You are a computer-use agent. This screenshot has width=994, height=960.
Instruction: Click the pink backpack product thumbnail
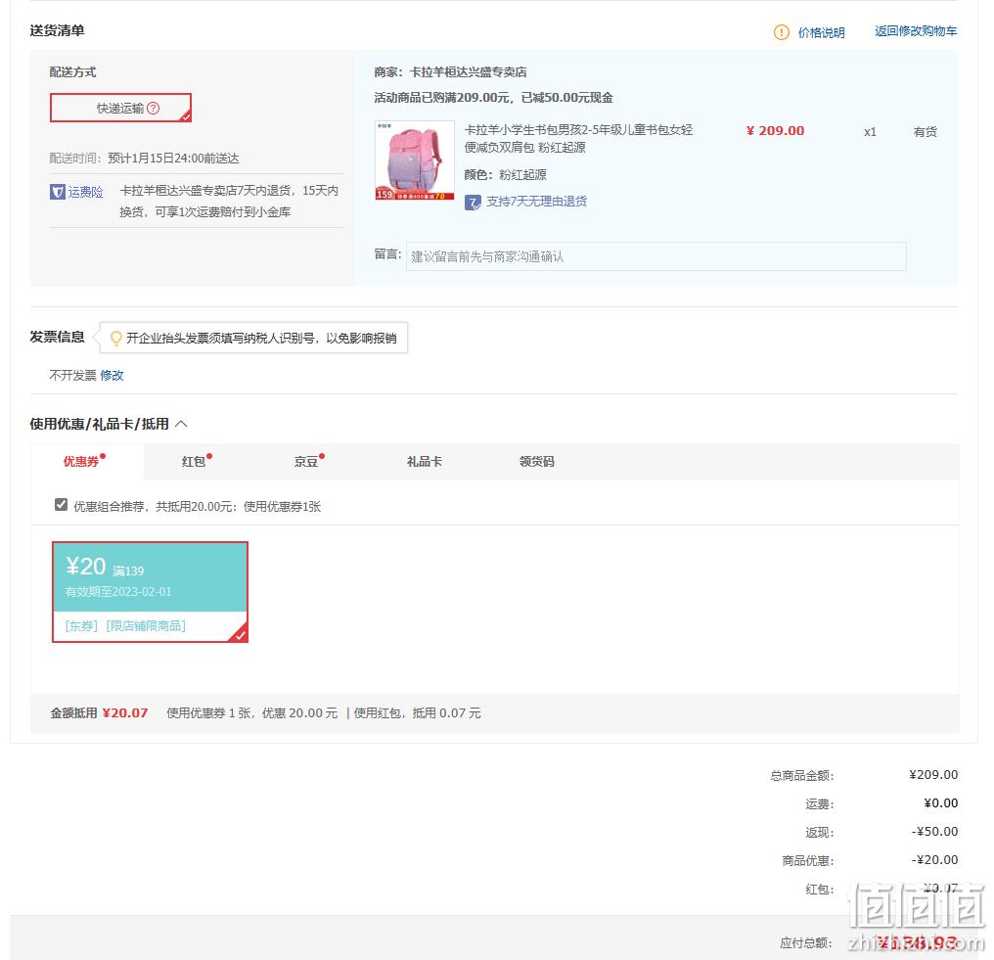click(415, 160)
